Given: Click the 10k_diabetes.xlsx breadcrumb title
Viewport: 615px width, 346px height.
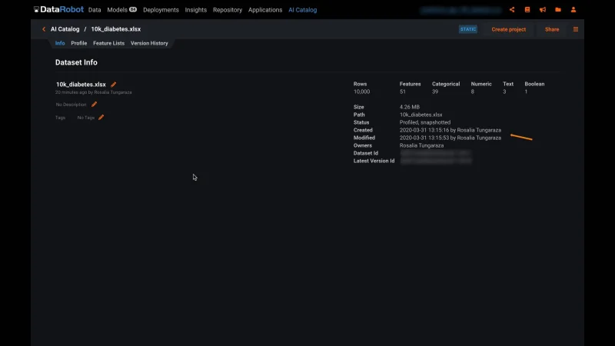Looking at the screenshot, I should click(116, 29).
